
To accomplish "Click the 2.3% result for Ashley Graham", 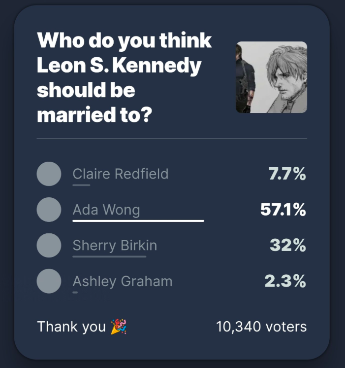I will pyautogui.click(x=285, y=282).
